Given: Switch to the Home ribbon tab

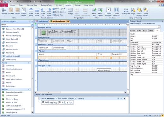Looking at the screenshot, I should [13, 5].
